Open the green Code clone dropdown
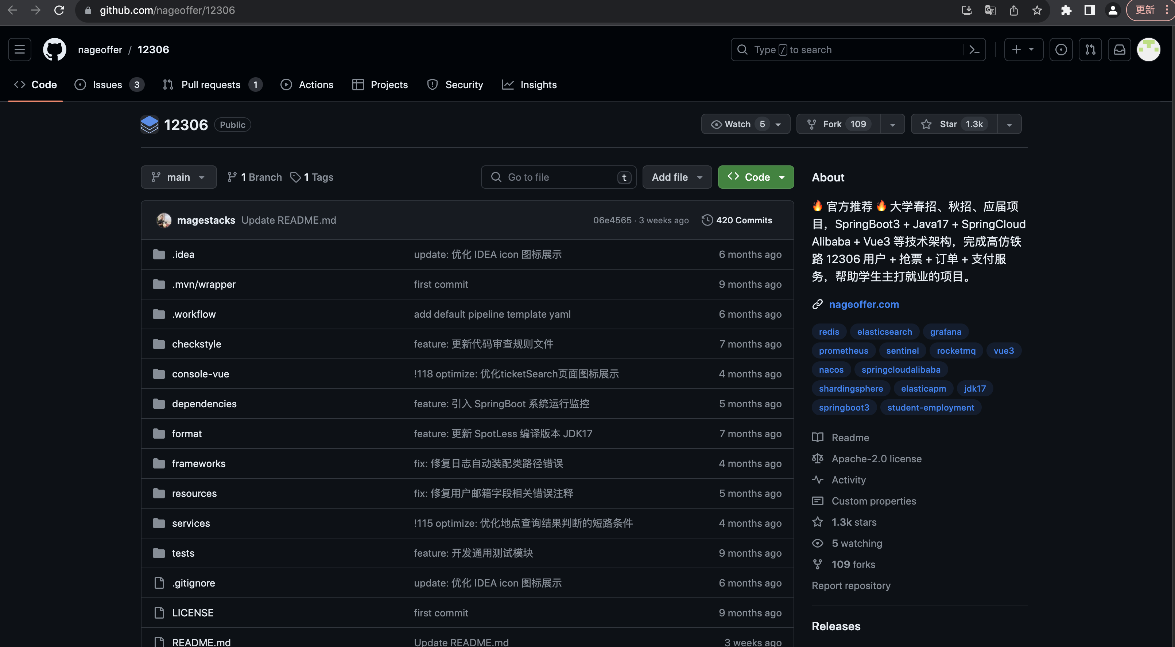Image resolution: width=1175 pixels, height=647 pixels. coord(756,177)
